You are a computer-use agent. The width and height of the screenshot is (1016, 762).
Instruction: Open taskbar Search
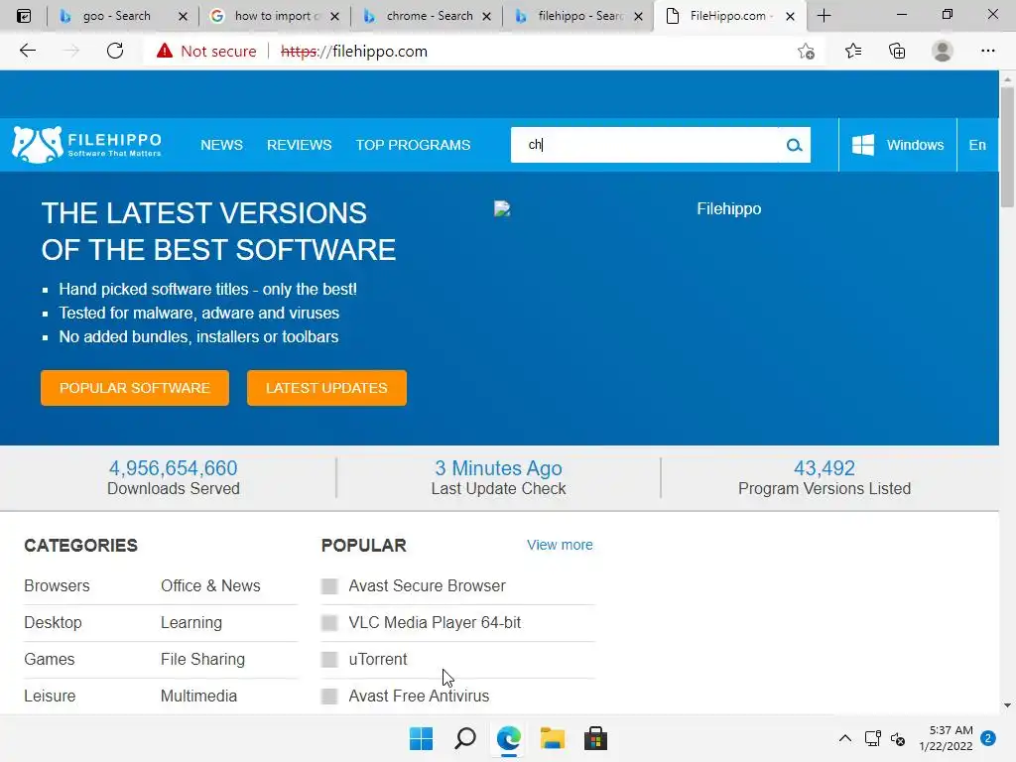tap(465, 738)
